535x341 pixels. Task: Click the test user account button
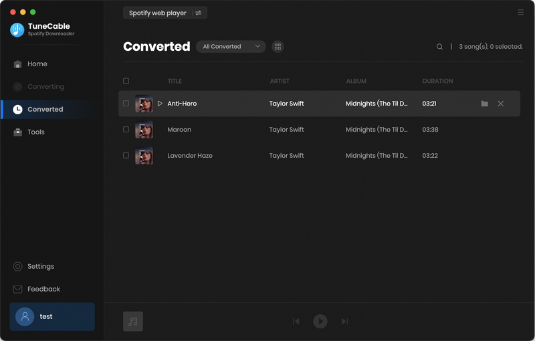[52, 316]
